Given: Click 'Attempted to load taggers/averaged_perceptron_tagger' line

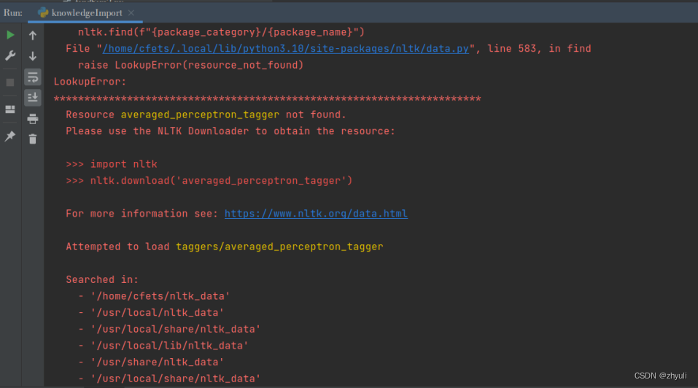Looking at the screenshot, I should coord(225,247).
